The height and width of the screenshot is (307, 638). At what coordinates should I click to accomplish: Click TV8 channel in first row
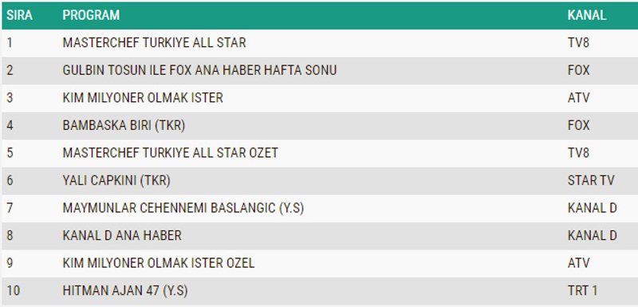pos(578,43)
